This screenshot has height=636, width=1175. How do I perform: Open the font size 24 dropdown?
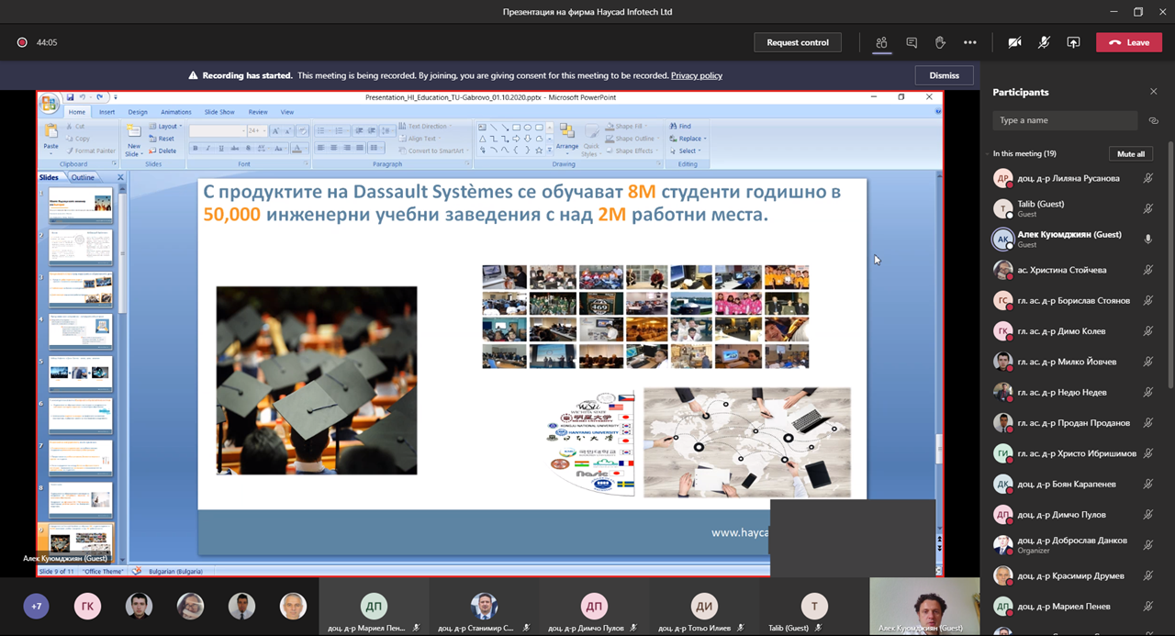coord(256,131)
